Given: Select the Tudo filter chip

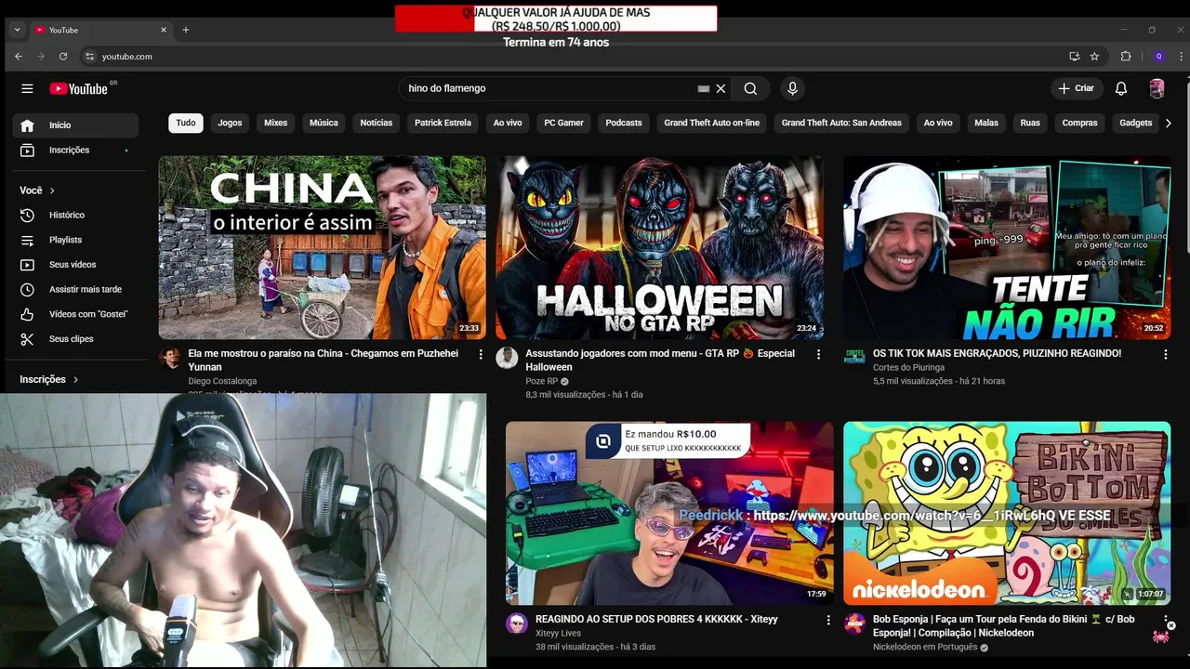Looking at the screenshot, I should click(x=186, y=123).
